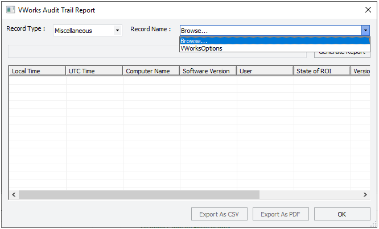Click the Record Type label text
379x229 pixels.
(26, 29)
